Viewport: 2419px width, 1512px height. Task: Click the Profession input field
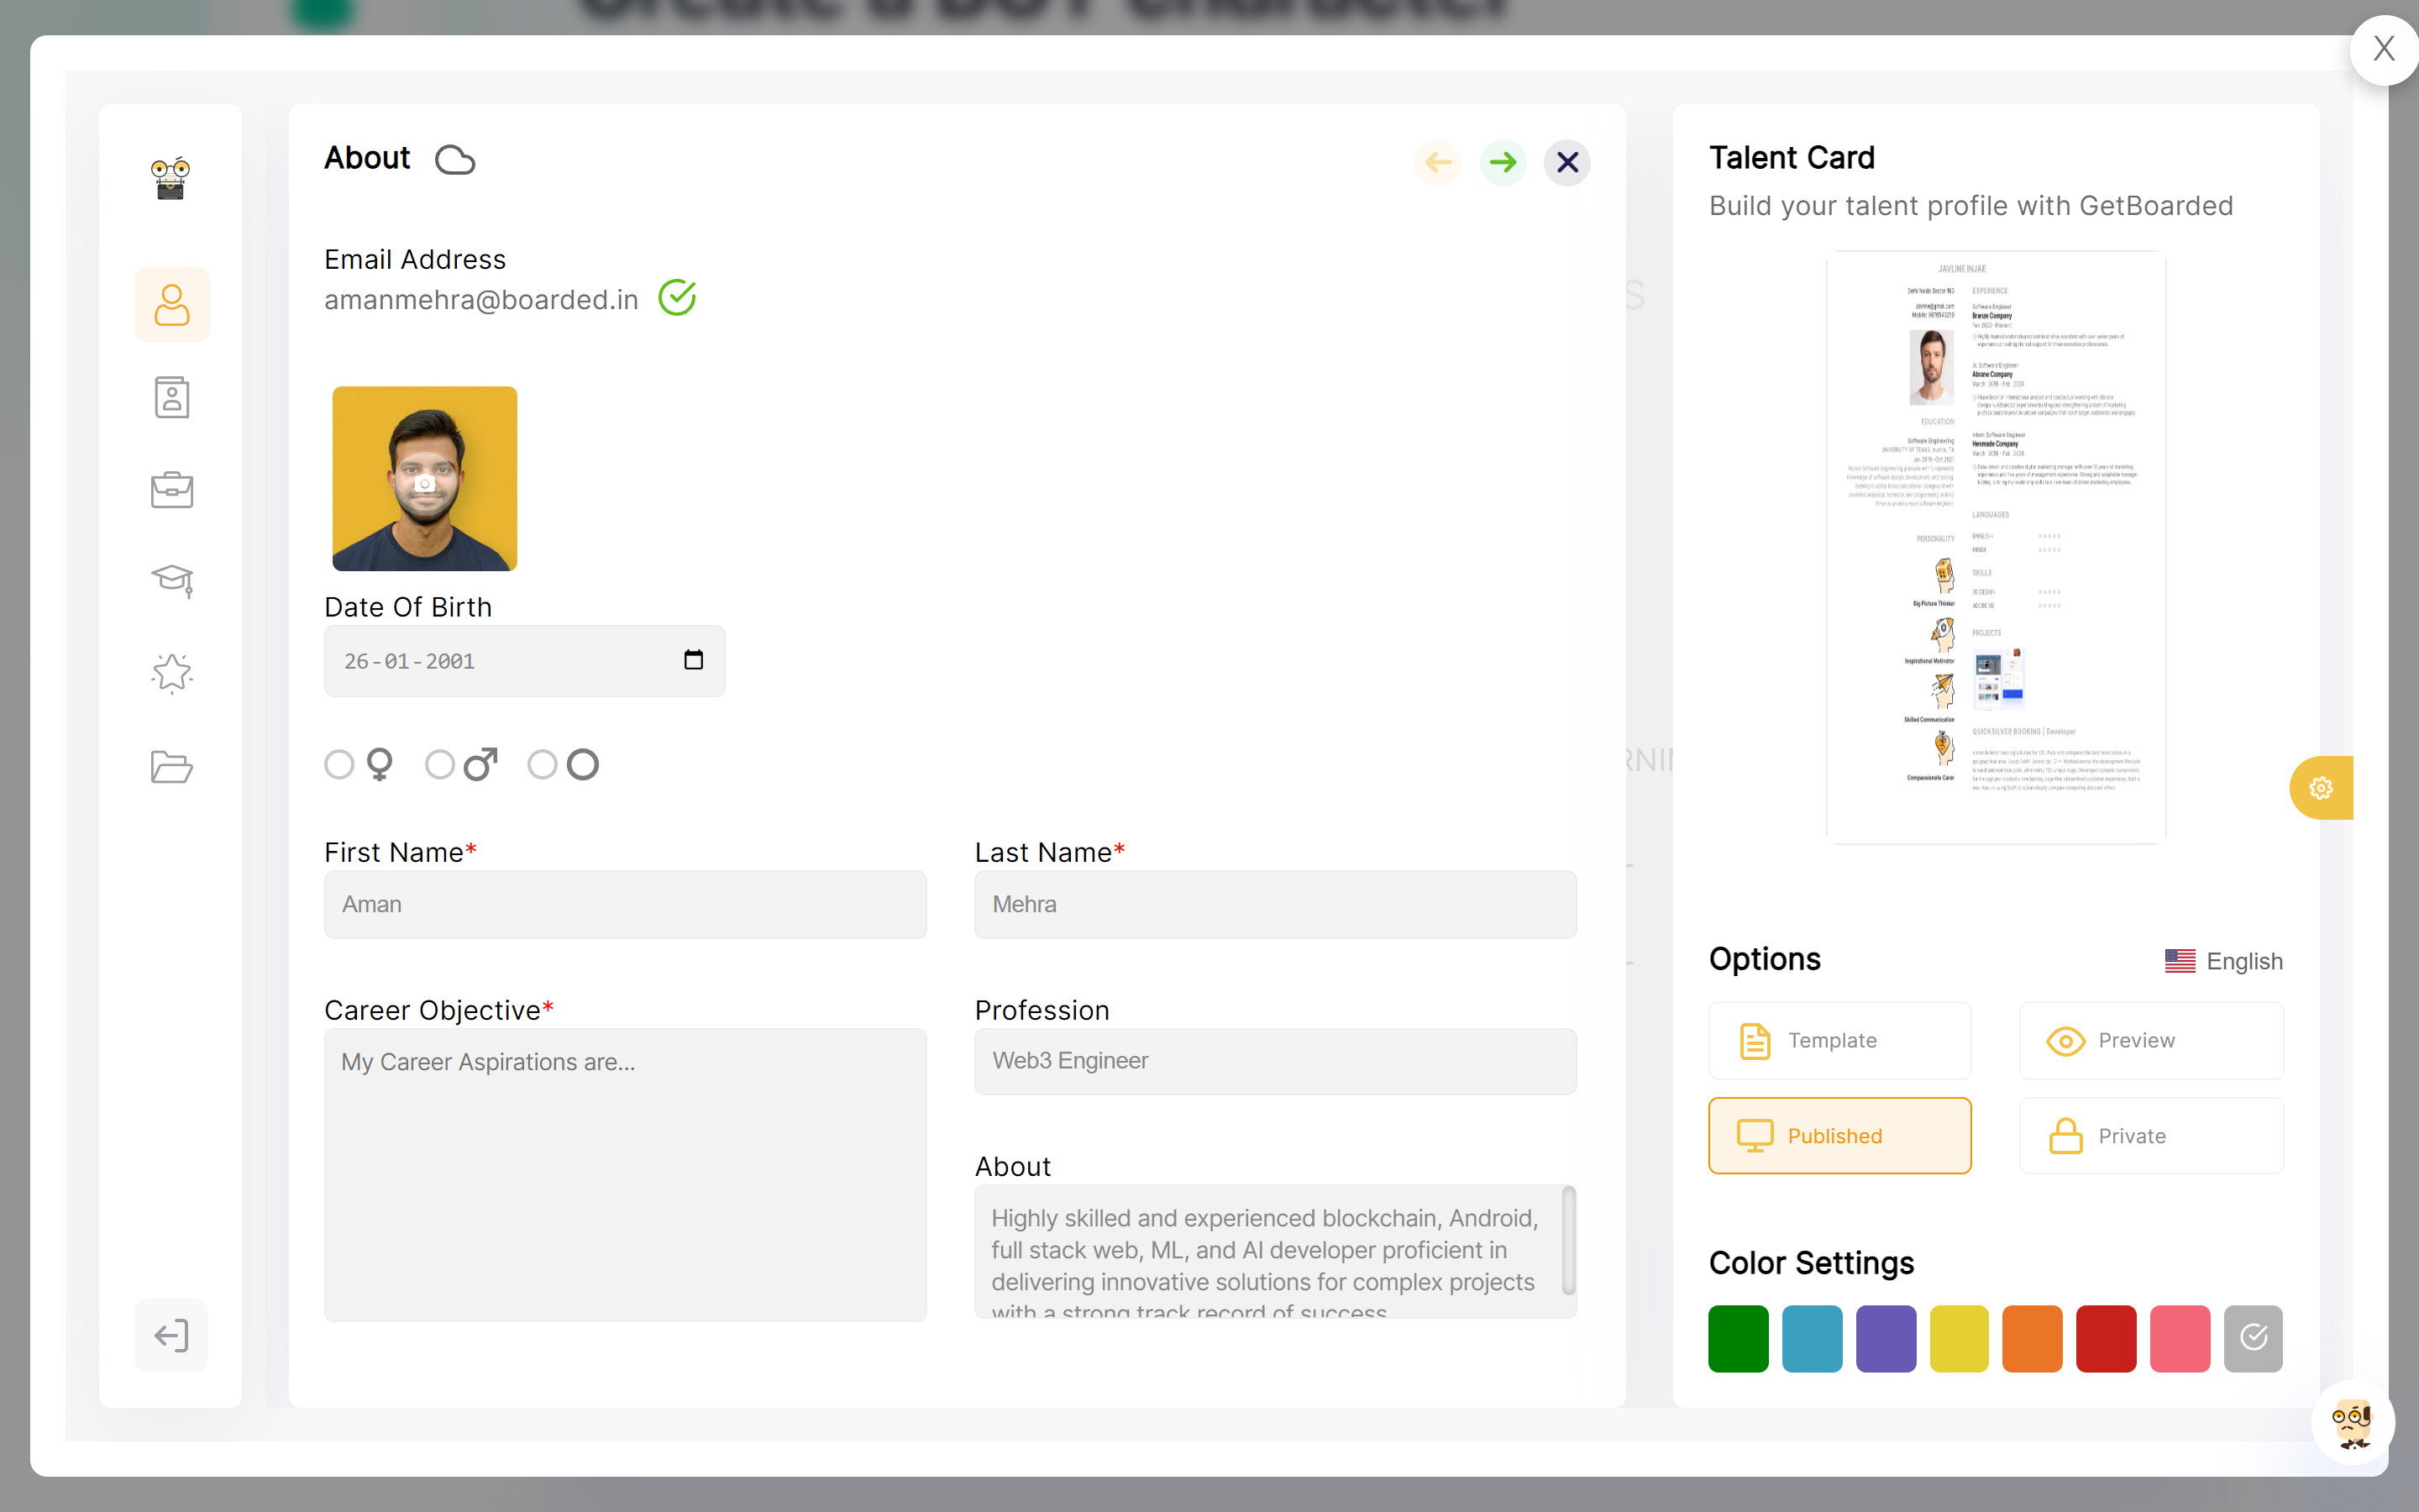click(x=1274, y=1061)
